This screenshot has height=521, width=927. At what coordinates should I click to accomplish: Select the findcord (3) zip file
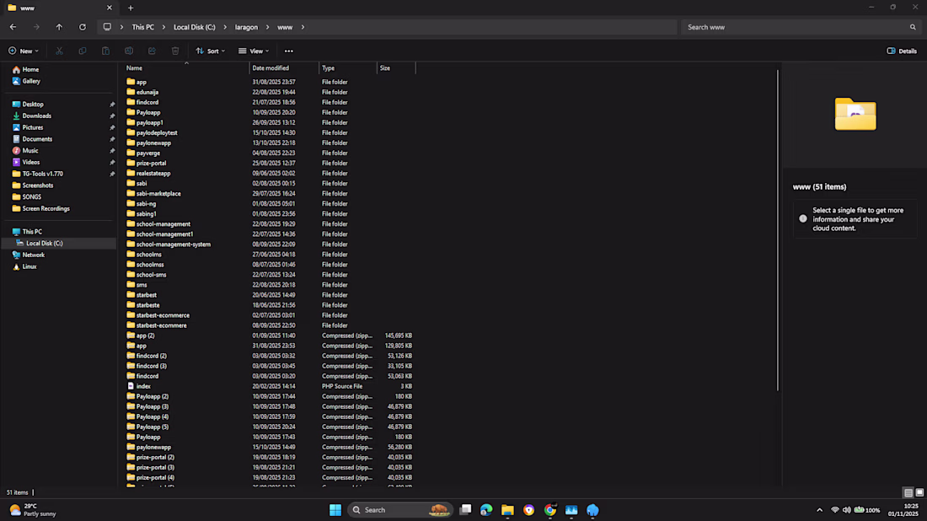click(x=152, y=366)
